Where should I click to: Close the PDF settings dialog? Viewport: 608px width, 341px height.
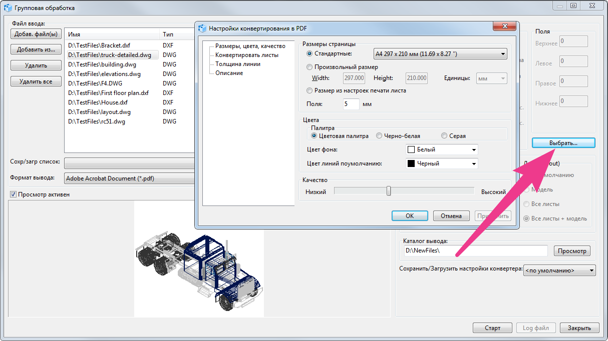(x=504, y=26)
